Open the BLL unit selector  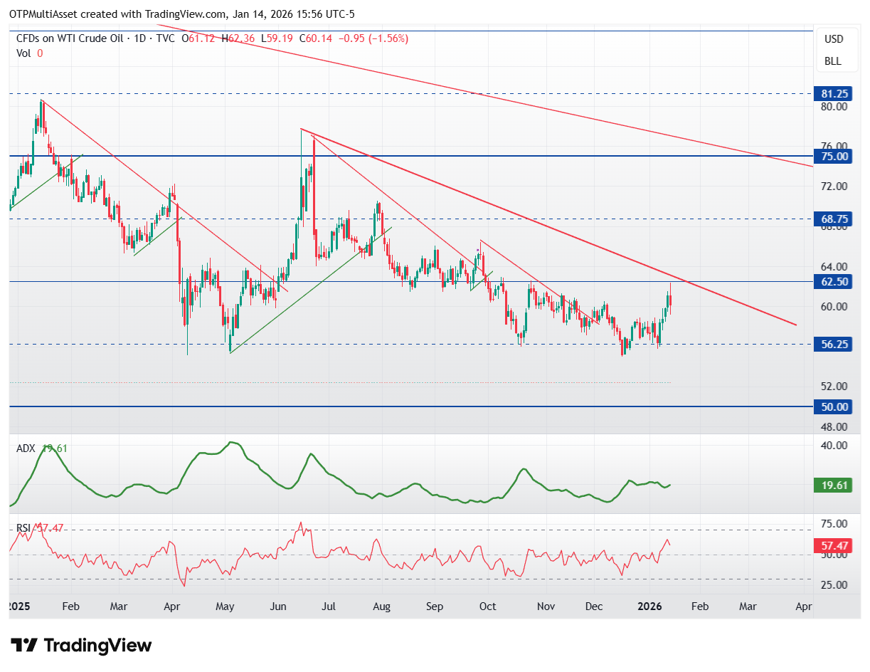[x=833, y=61]
